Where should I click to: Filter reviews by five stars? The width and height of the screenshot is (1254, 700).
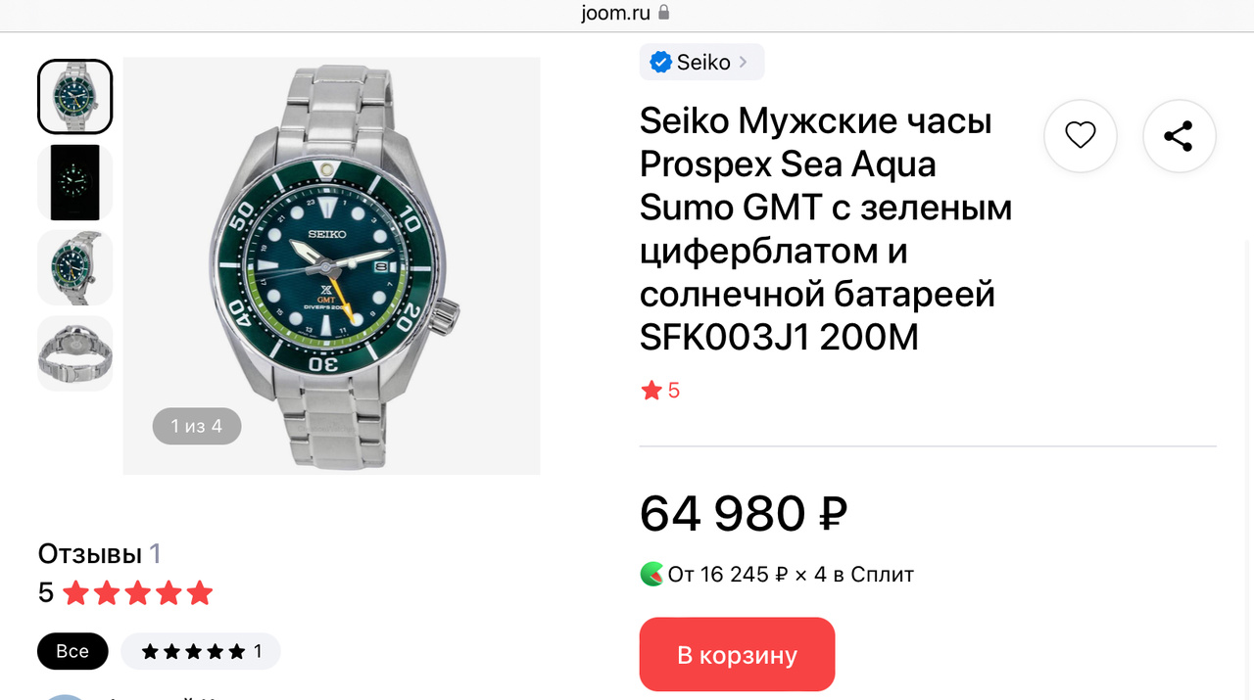[x=201, y=651]
